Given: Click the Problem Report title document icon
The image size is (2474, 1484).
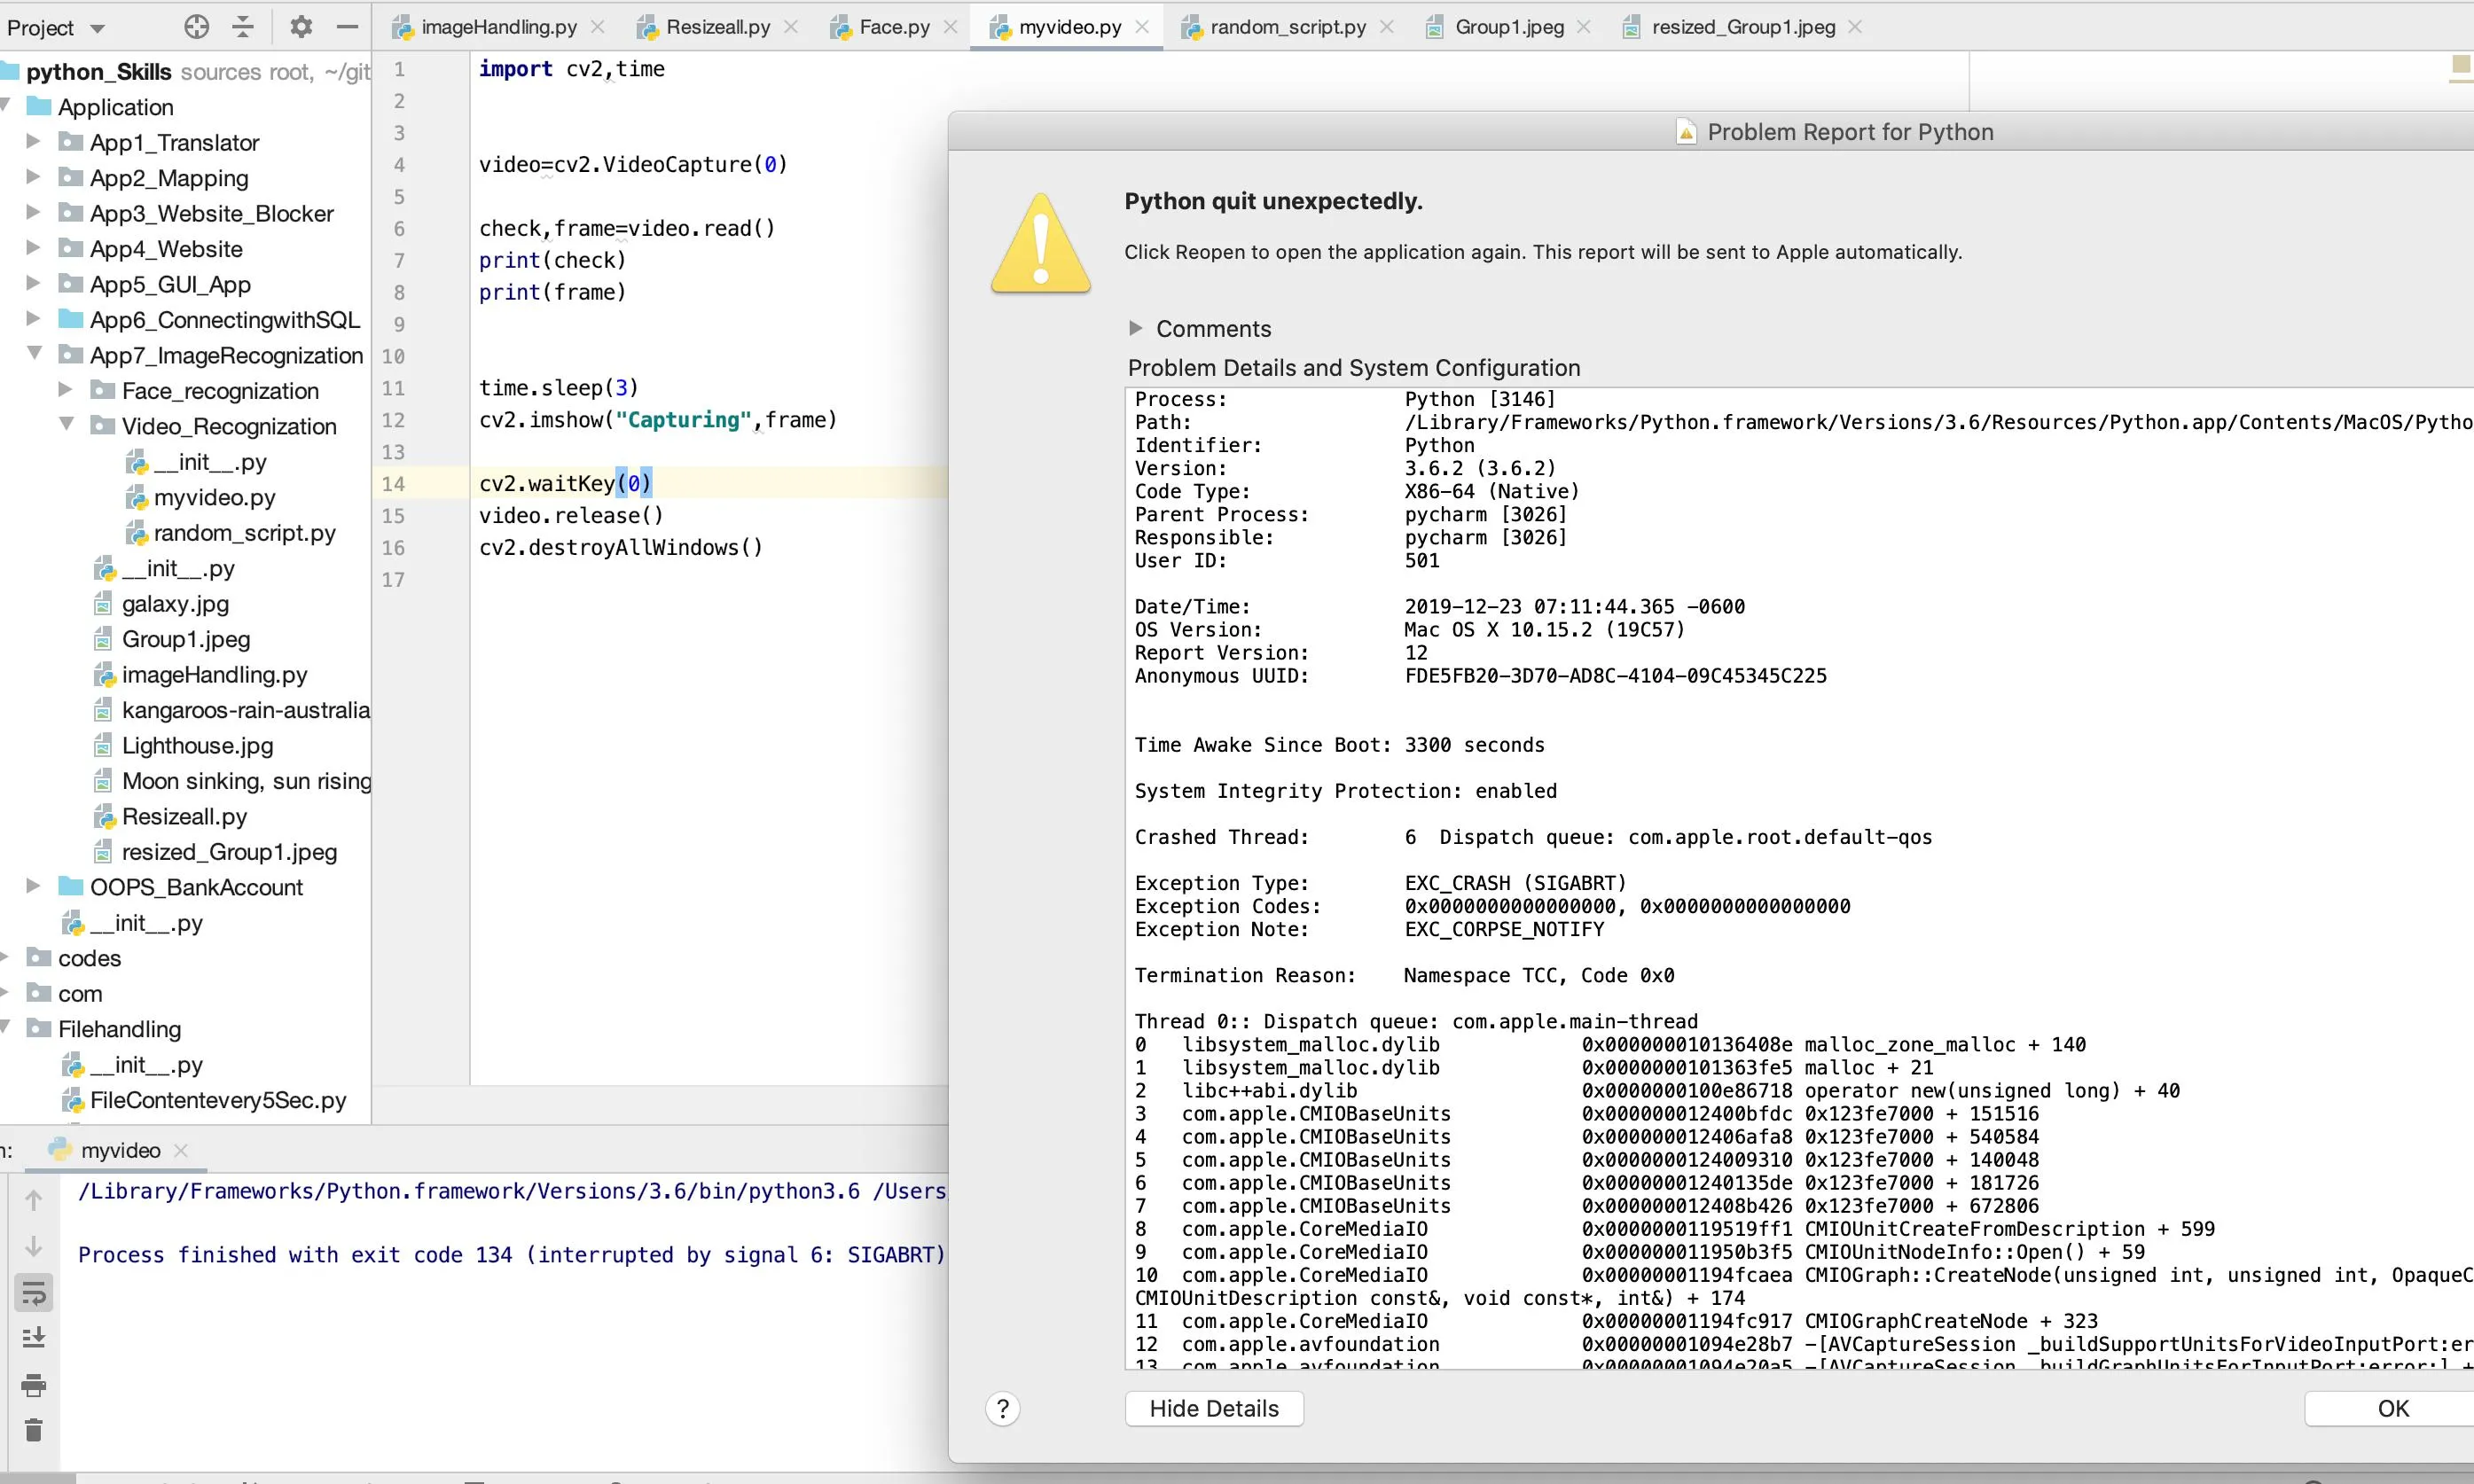Looking at the screenshot, I should [x=1686, y=132].
